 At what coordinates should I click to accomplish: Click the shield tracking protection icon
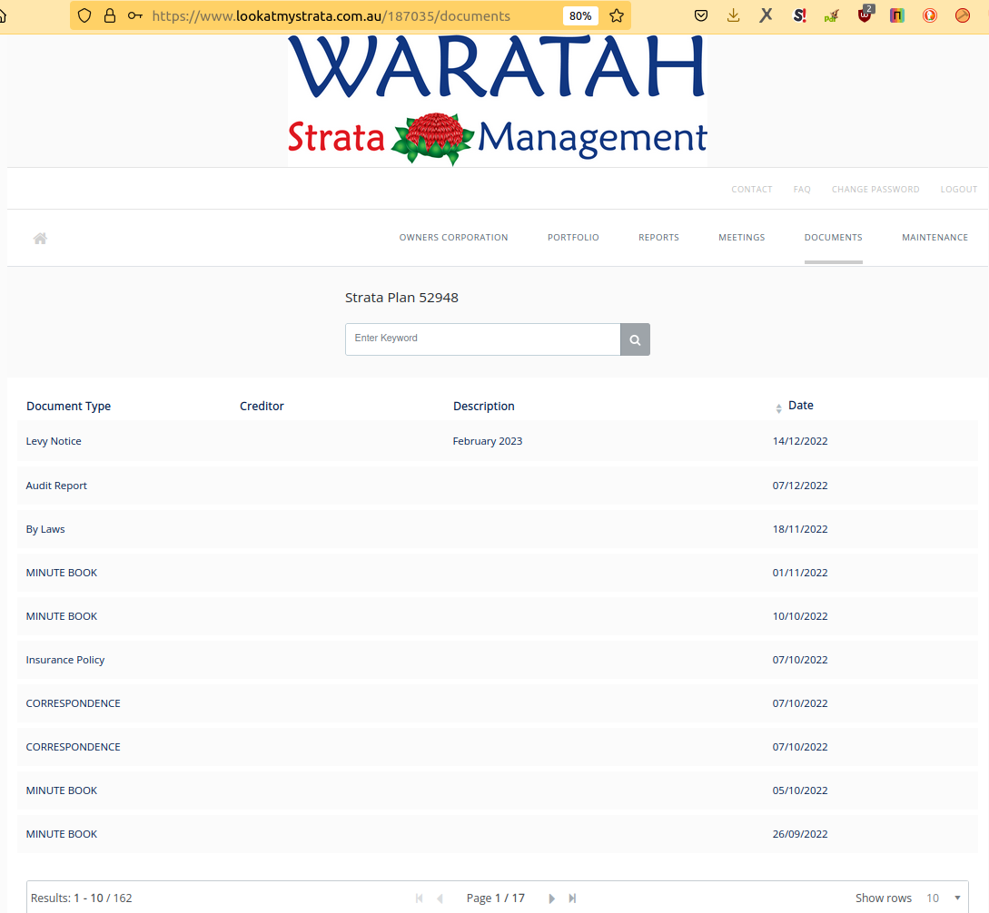[84, 15]
